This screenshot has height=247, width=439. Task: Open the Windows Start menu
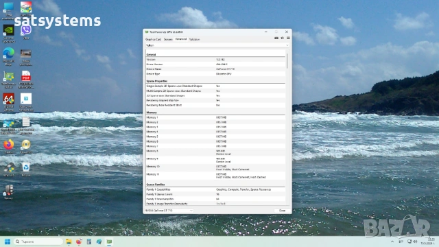pyautogui.click(x=8, y=242)
